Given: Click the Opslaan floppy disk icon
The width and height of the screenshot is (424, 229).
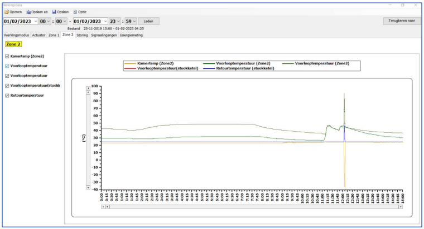Looking at the screenshot, I should click(54, 12).
